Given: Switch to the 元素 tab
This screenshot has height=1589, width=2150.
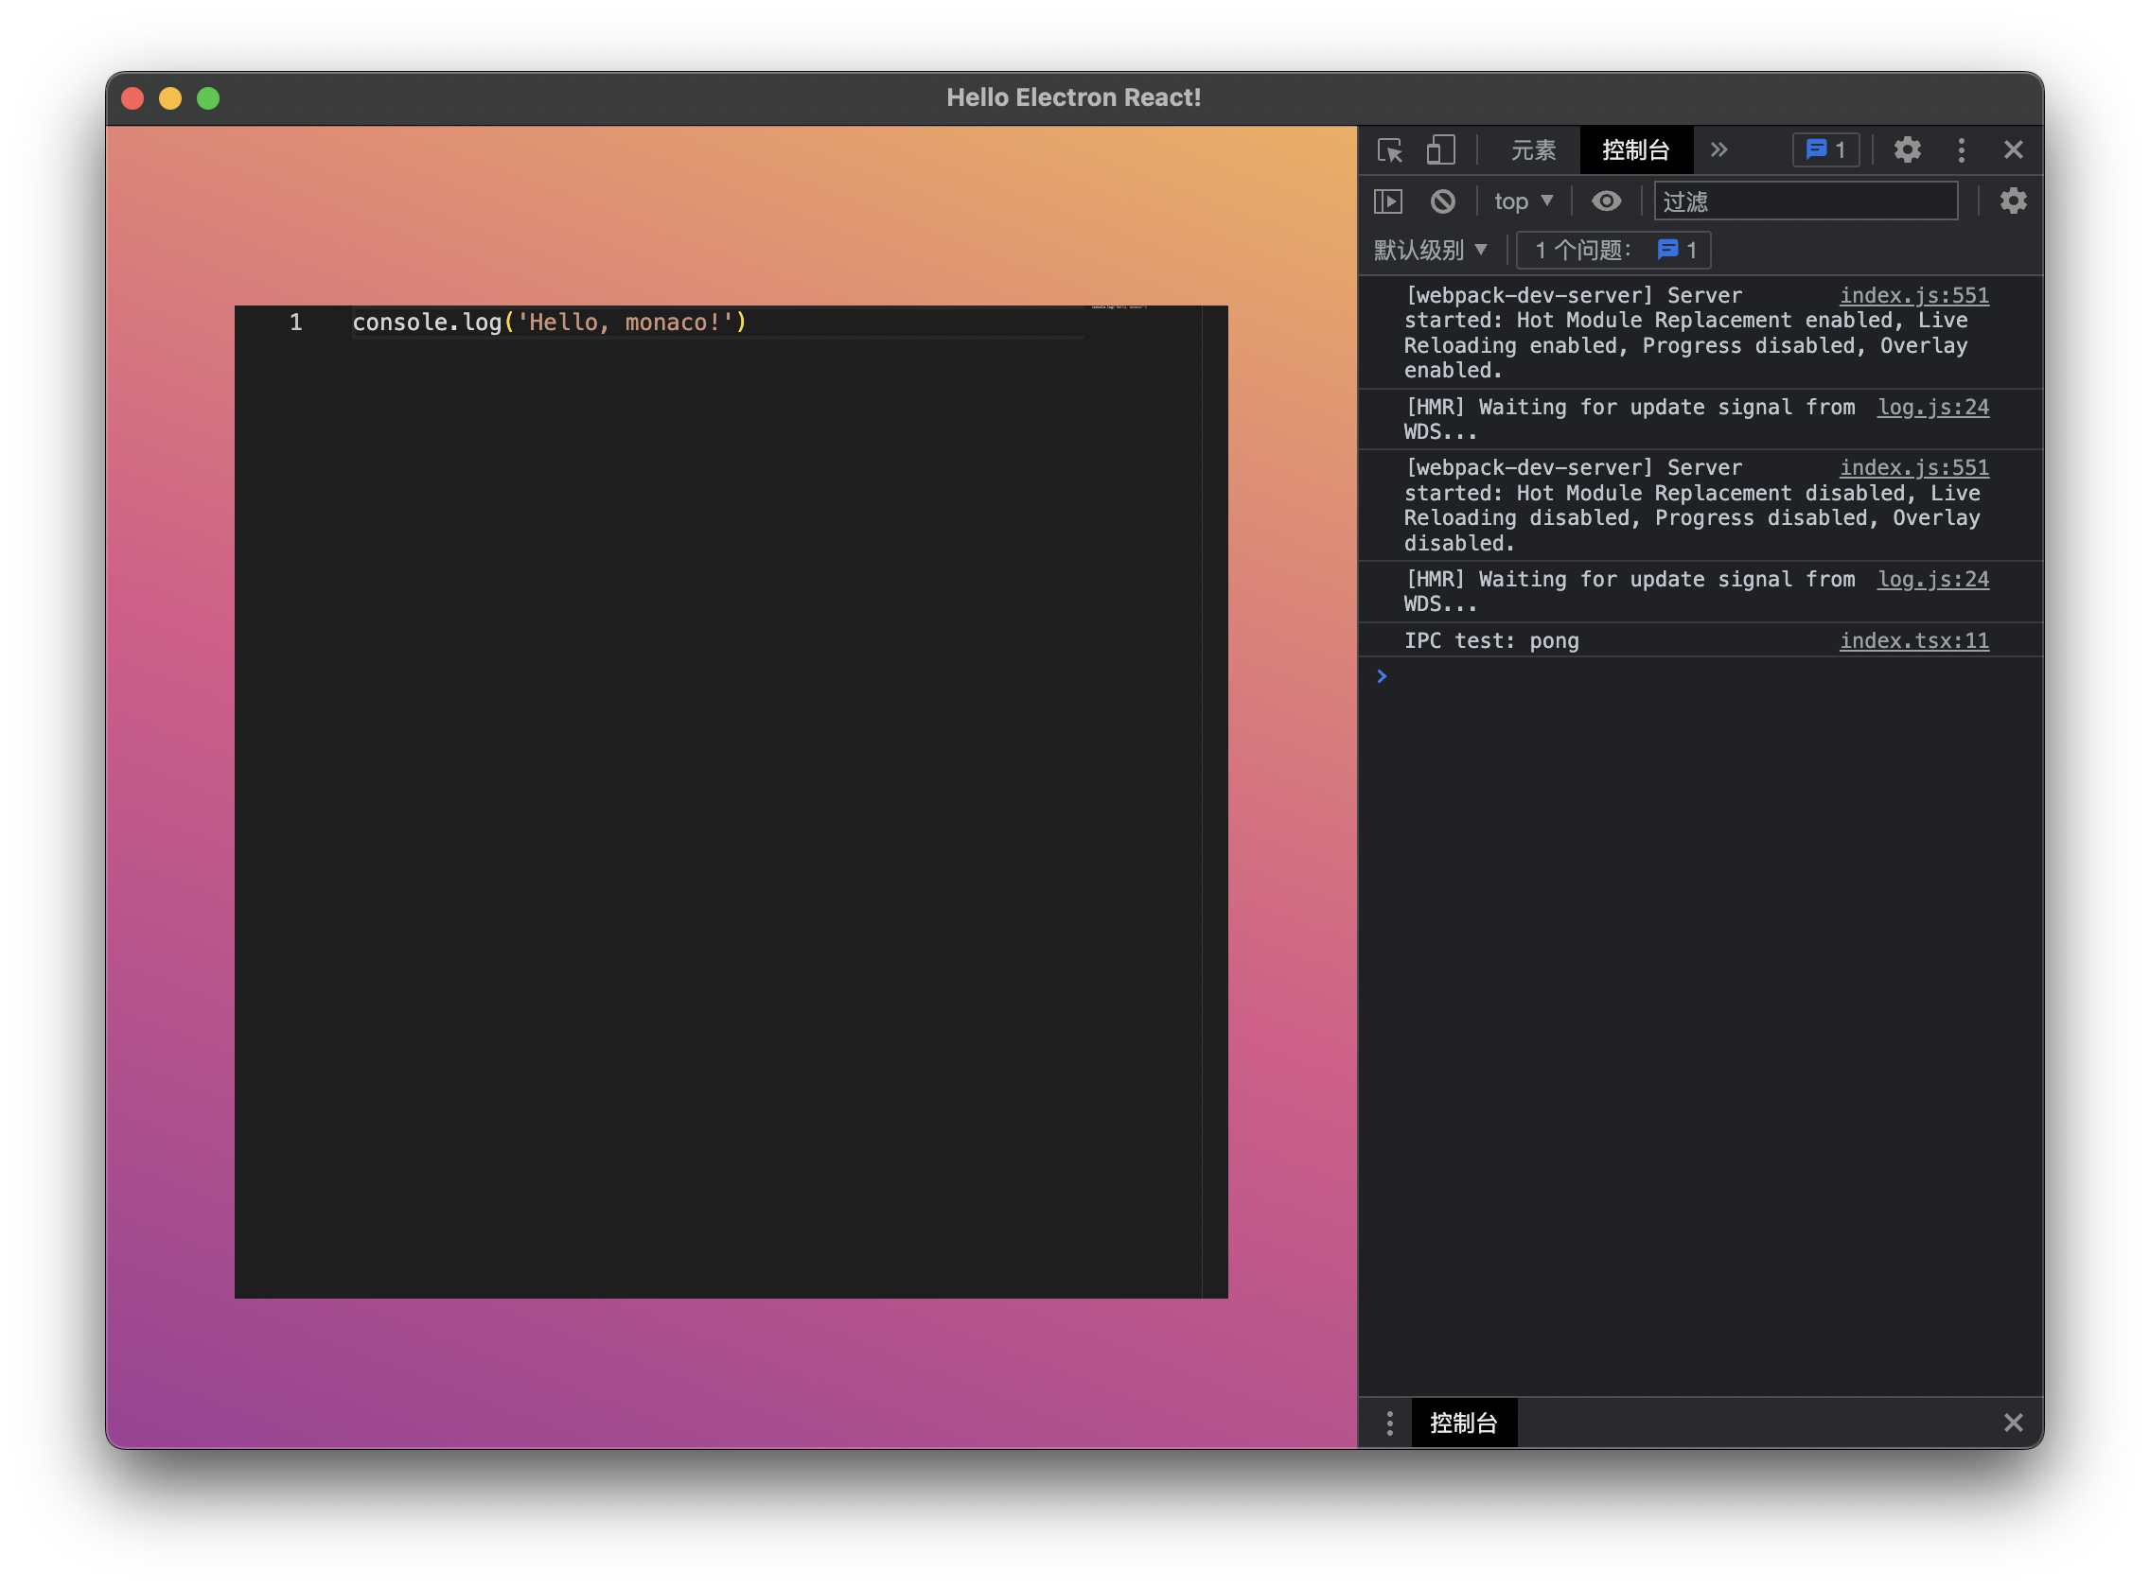Looking at the screenshot, I should [1532, 150].
